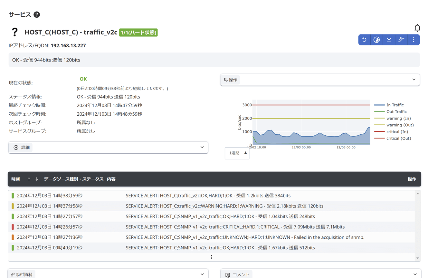Click the large question mark status icon

click(14, 32)
